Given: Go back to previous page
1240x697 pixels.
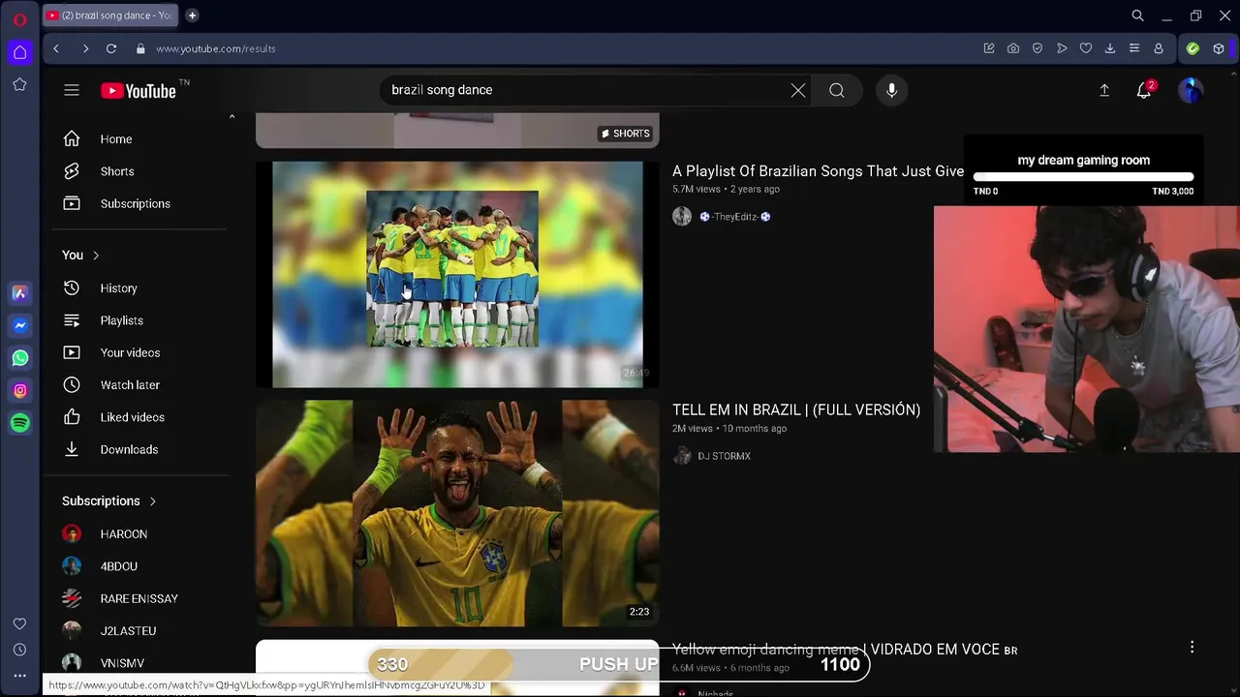Looking at the screenshot, I should point(56,48).
